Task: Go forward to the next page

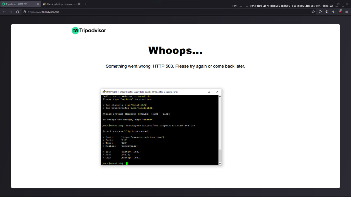Action: pyautogui.click(x=11, y=12)
